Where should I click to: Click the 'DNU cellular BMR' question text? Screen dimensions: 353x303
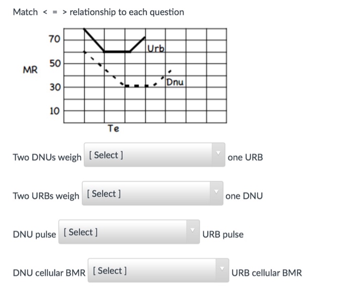coord(49,273)
